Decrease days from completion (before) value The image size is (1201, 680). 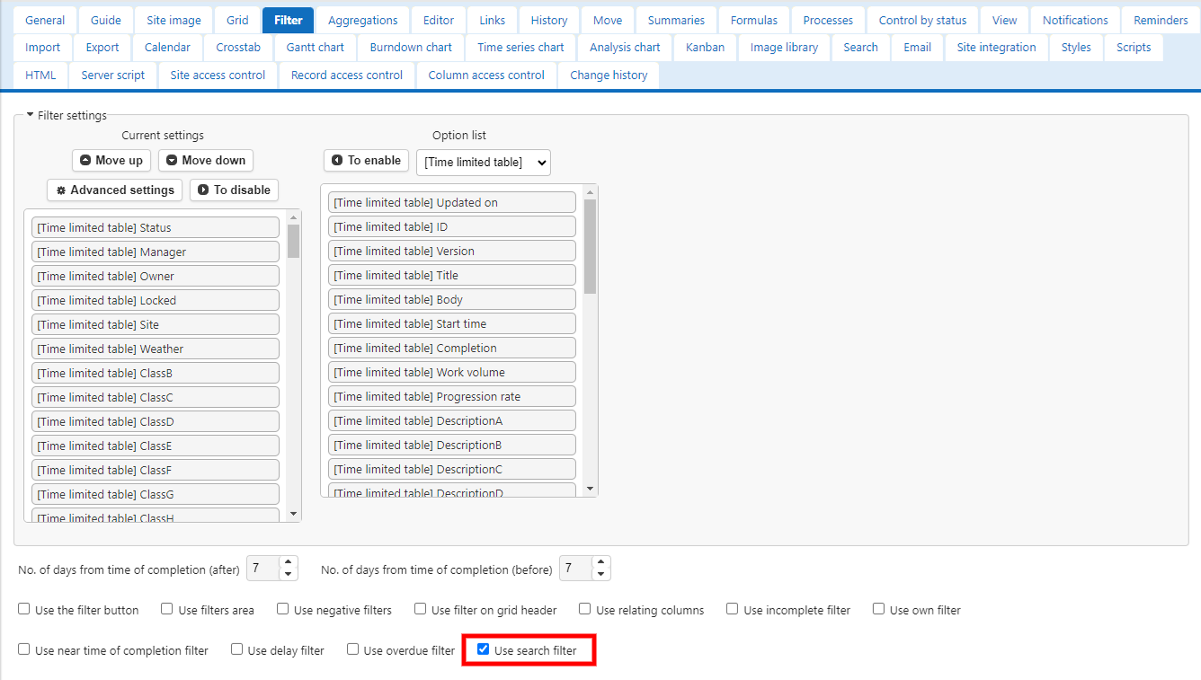(601, 574)
